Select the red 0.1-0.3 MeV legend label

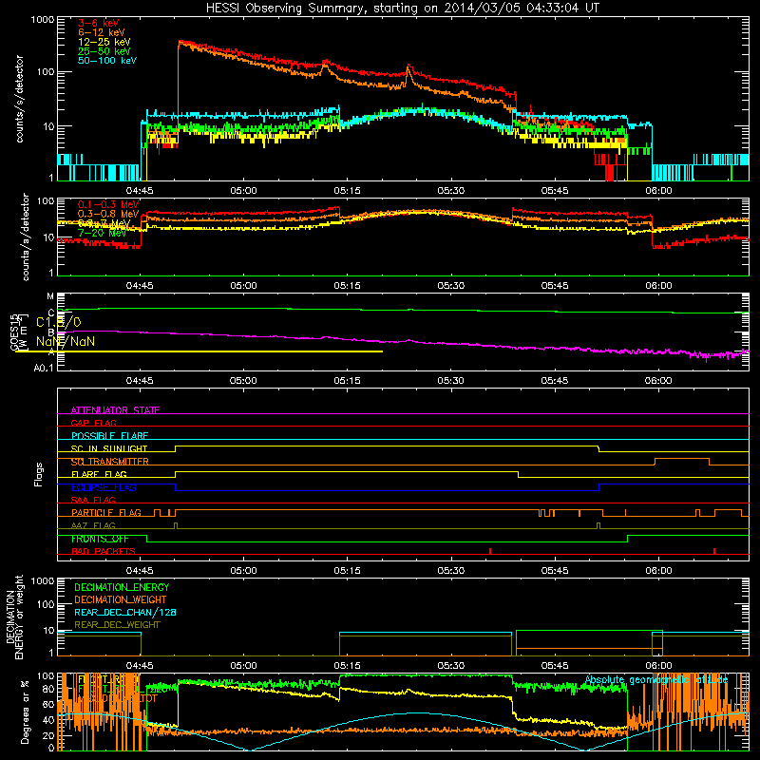tap(108, 204)
